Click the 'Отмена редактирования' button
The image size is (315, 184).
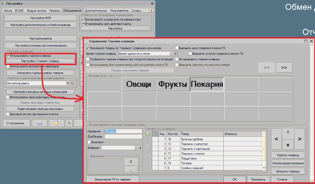[x=288, y=163]
